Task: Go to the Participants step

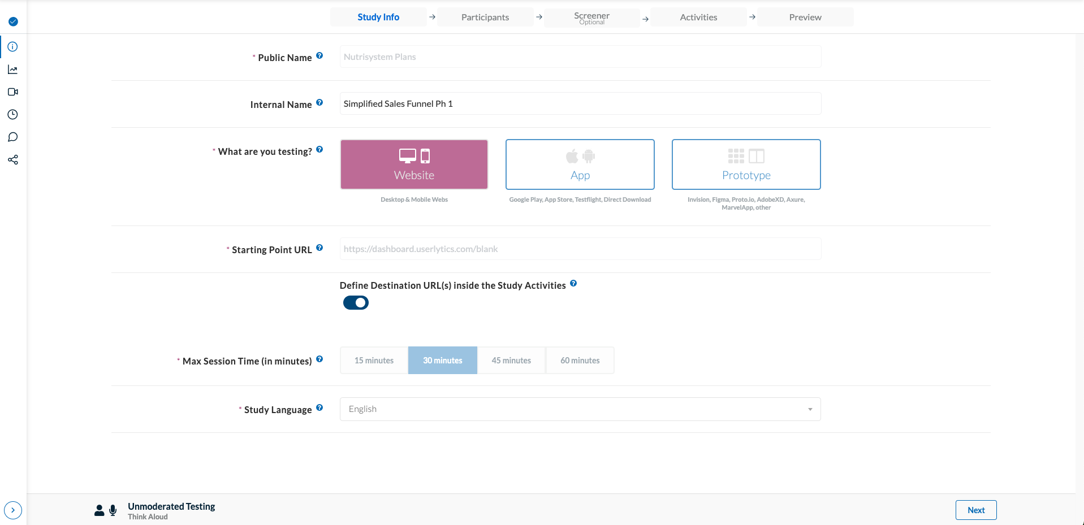Action: [x=485, y=17]
